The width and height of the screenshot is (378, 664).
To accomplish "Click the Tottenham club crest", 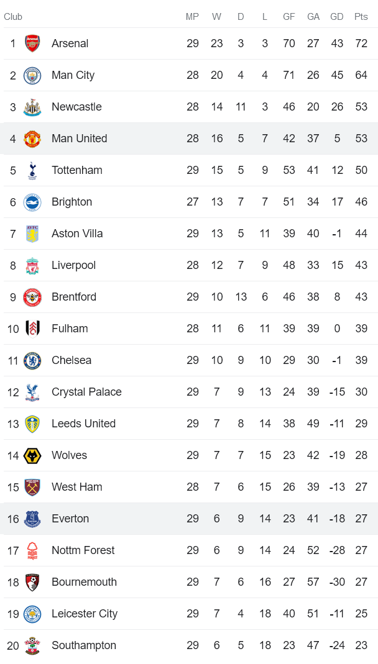I will pos(32,170).
